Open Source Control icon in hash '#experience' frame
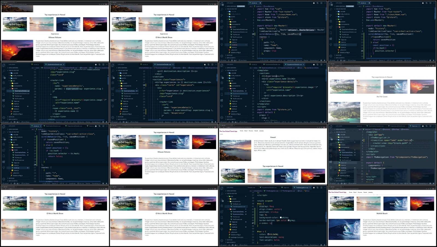437x247 pixels. [113, 77]
